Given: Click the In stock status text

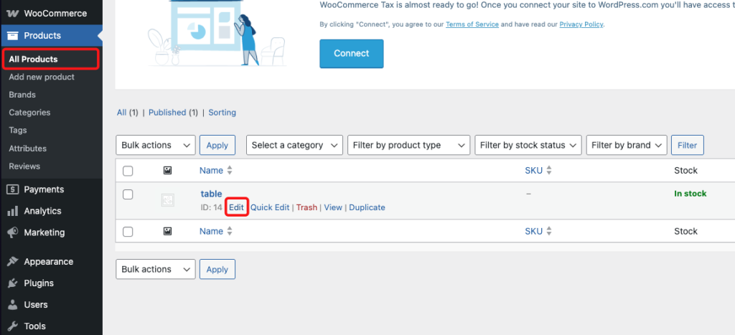Looking at the screenshot, I should (x=690, y=194).
